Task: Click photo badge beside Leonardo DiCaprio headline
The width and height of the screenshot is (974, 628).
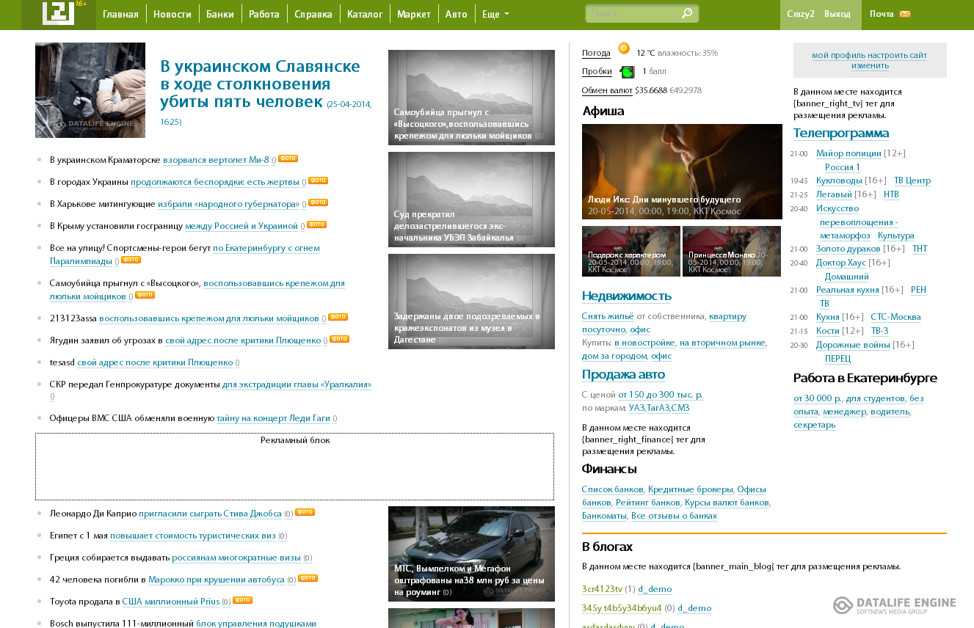Action: (305, 513)
